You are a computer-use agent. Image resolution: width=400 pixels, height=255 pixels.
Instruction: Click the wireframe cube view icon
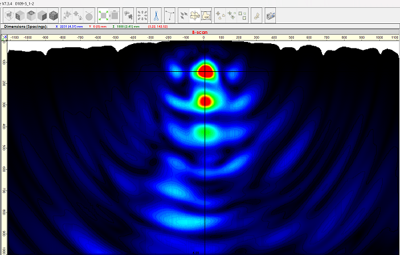click(9, 15)
